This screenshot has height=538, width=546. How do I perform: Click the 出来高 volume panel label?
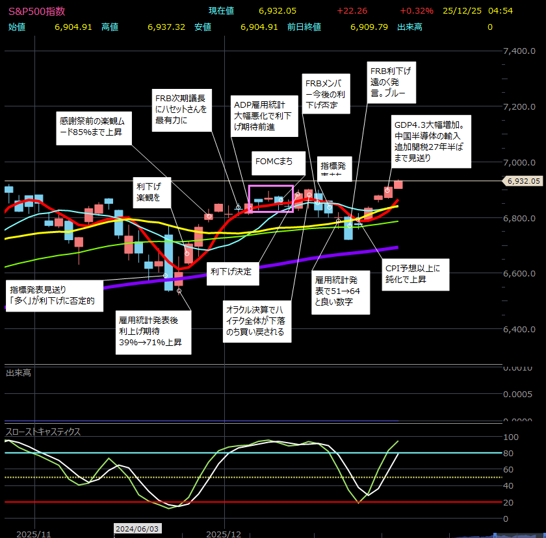19,373
